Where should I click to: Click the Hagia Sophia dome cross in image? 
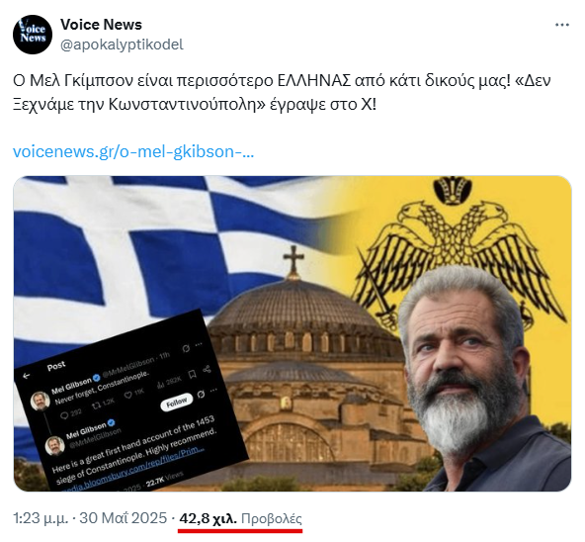pyautogui.click(x=293, y=259)
